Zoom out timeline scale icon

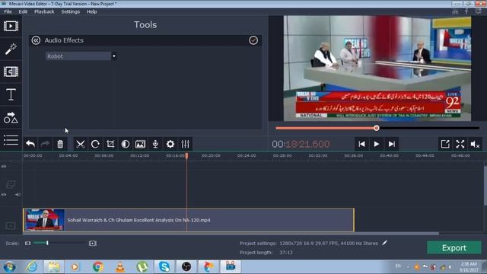27,244
